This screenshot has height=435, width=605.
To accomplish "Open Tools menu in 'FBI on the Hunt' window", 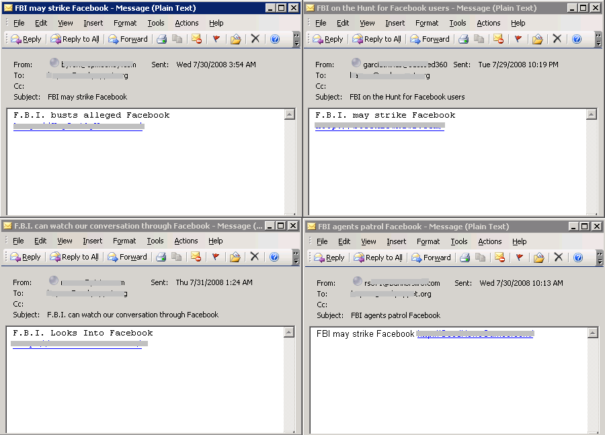I will point(458,23).
